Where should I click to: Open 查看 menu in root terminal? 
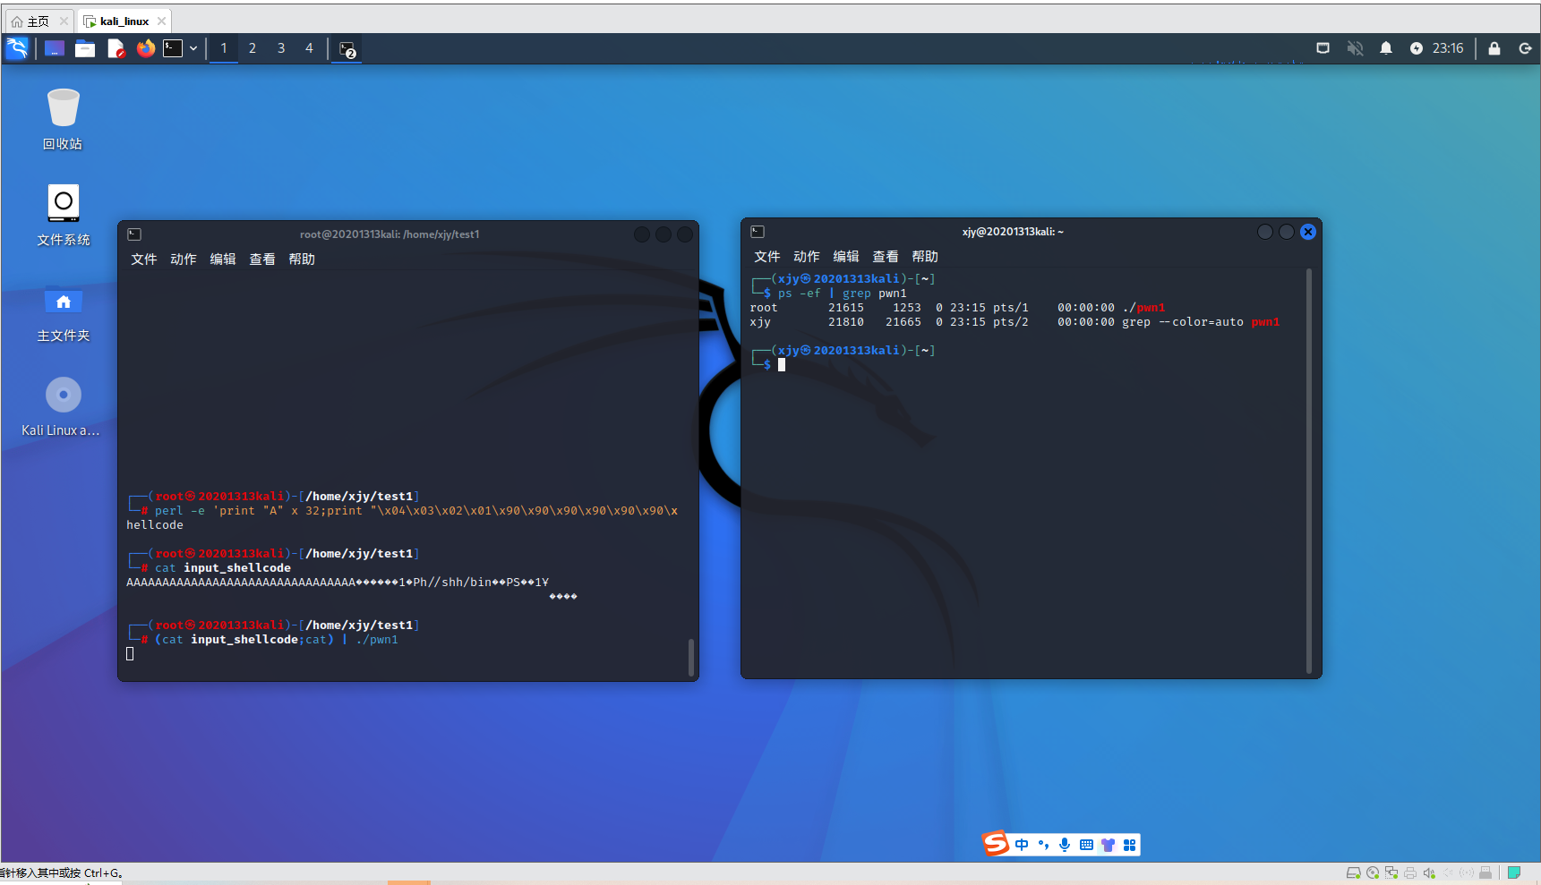pyautogui.click(x=262, y=259)
